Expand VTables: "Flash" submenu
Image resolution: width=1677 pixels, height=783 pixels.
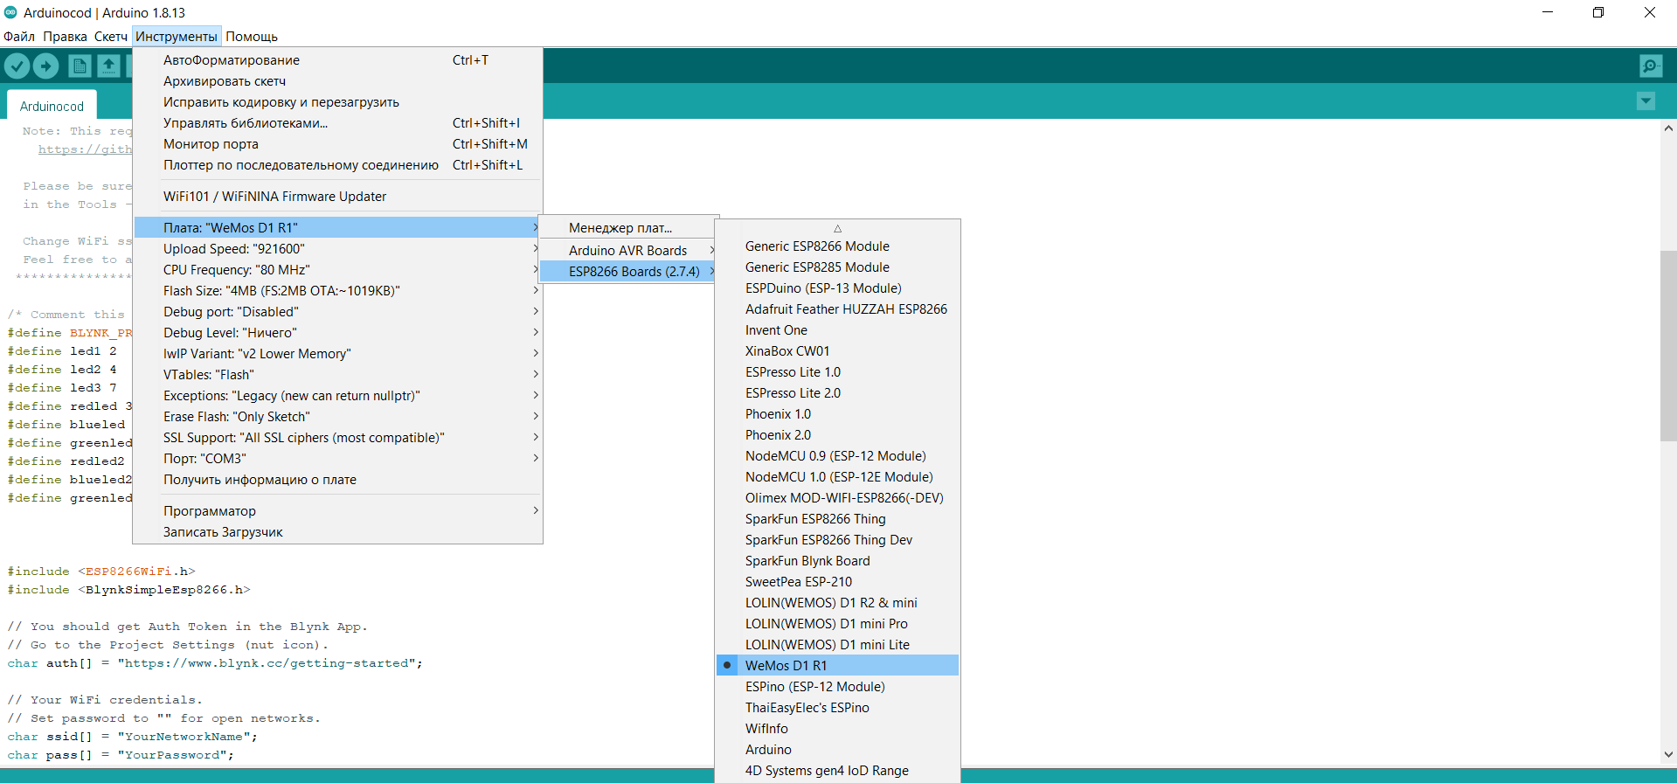click(x=337, y=375)
